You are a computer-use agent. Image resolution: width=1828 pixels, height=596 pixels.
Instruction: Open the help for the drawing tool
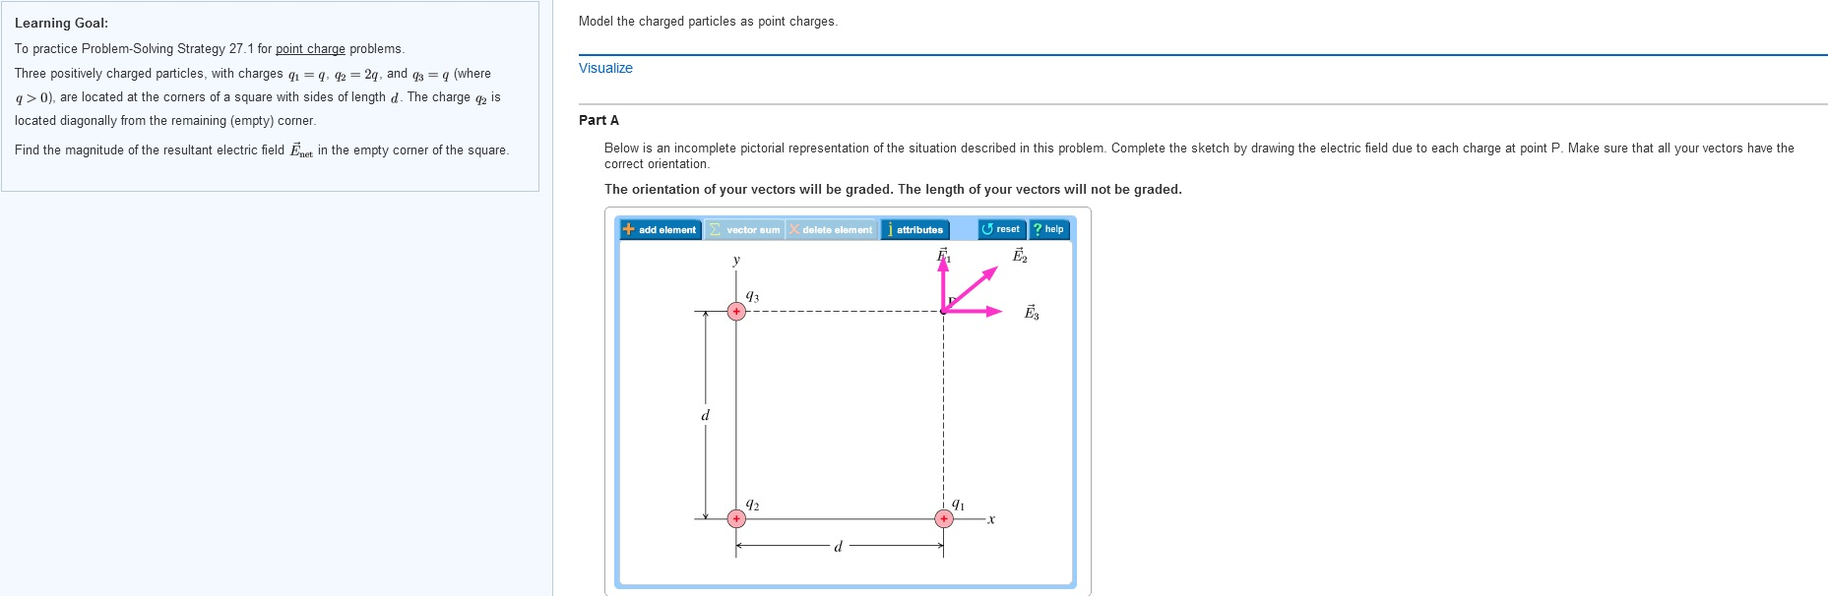(x=1049, y=228)
